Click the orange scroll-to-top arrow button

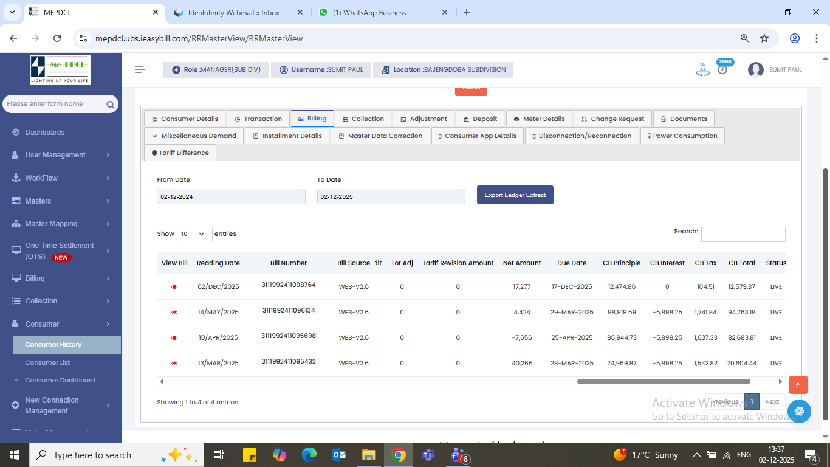tap(798, 385)
